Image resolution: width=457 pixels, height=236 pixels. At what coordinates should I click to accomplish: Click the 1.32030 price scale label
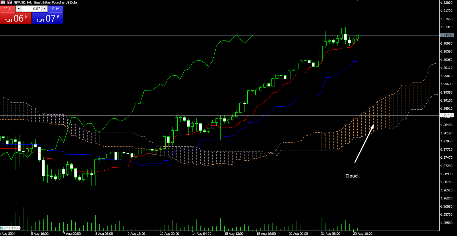coord(446,3)
